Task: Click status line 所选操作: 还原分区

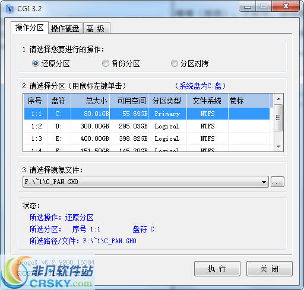Action: (x=61, y=217)
